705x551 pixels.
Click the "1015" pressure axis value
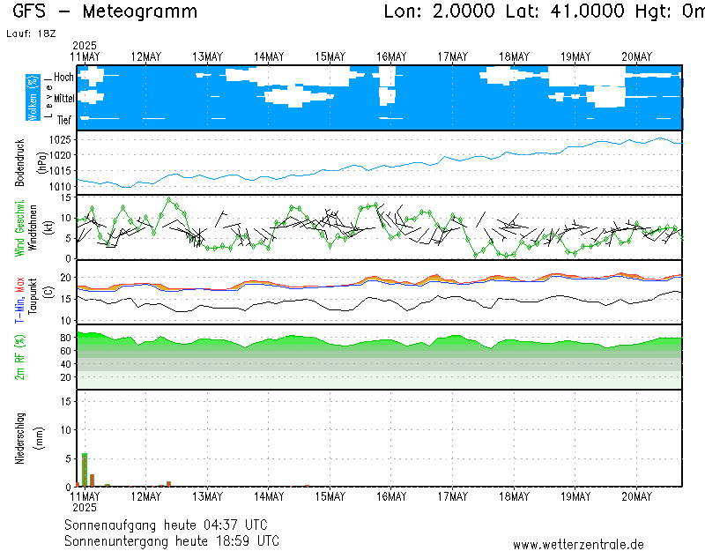click(60, 171)
